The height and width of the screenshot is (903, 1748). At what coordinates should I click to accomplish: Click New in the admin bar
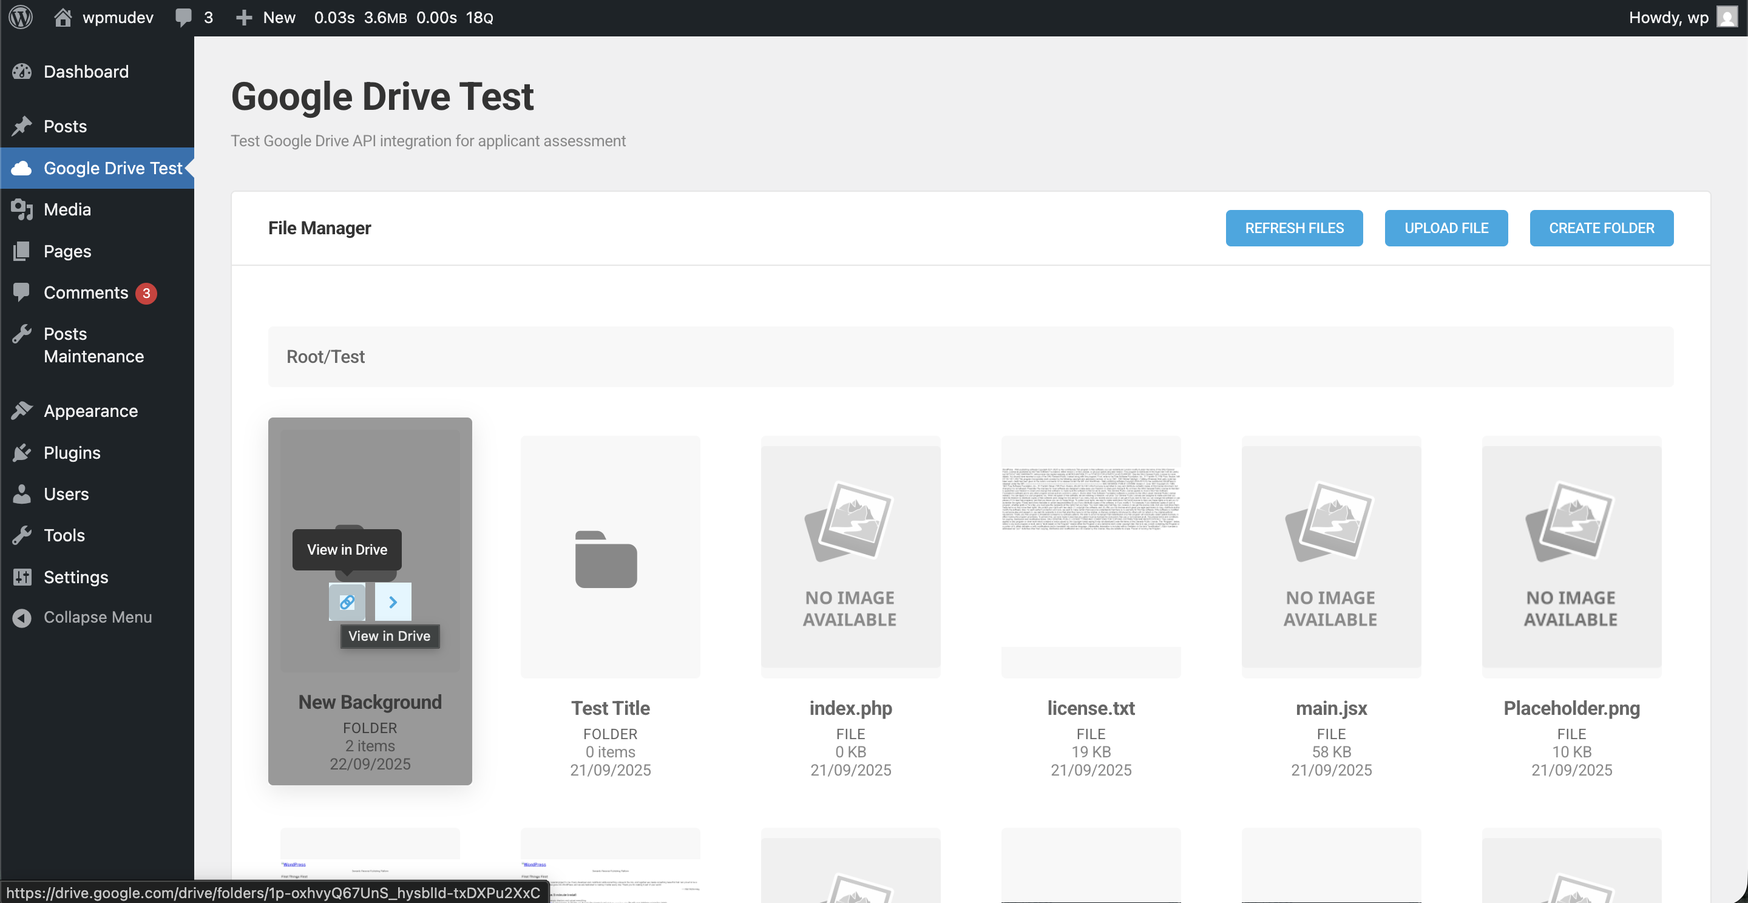click(x=279, y=18)
